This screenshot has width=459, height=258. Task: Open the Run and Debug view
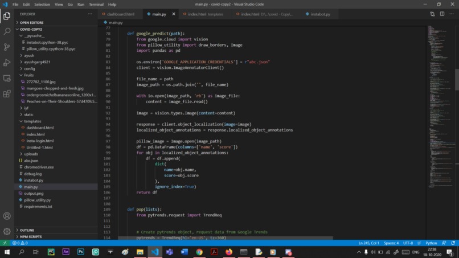7,63
